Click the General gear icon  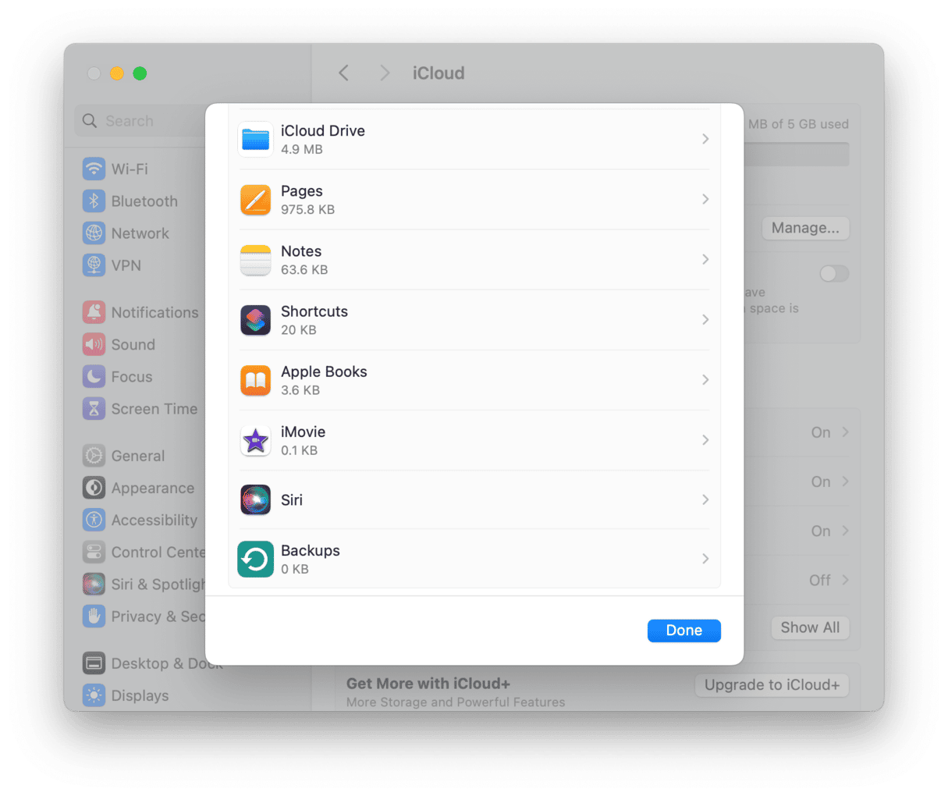[x=94, y=456]
